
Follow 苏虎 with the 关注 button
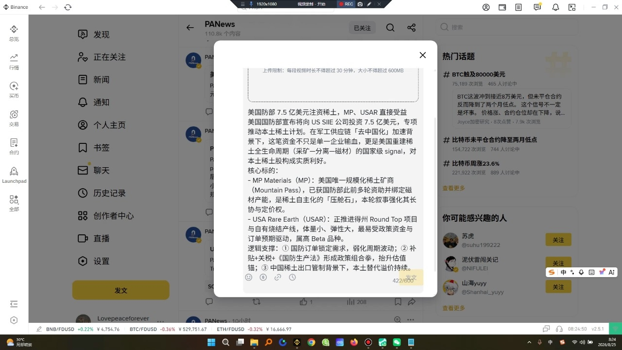tap(558, 240)
